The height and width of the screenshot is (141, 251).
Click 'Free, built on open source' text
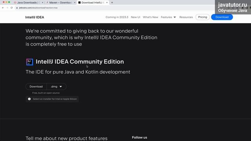pos(46,93)
